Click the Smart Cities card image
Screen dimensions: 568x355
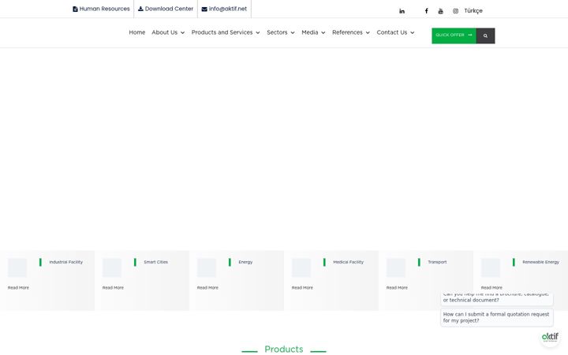click(112, 267)
